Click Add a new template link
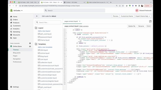 [45, 47]
